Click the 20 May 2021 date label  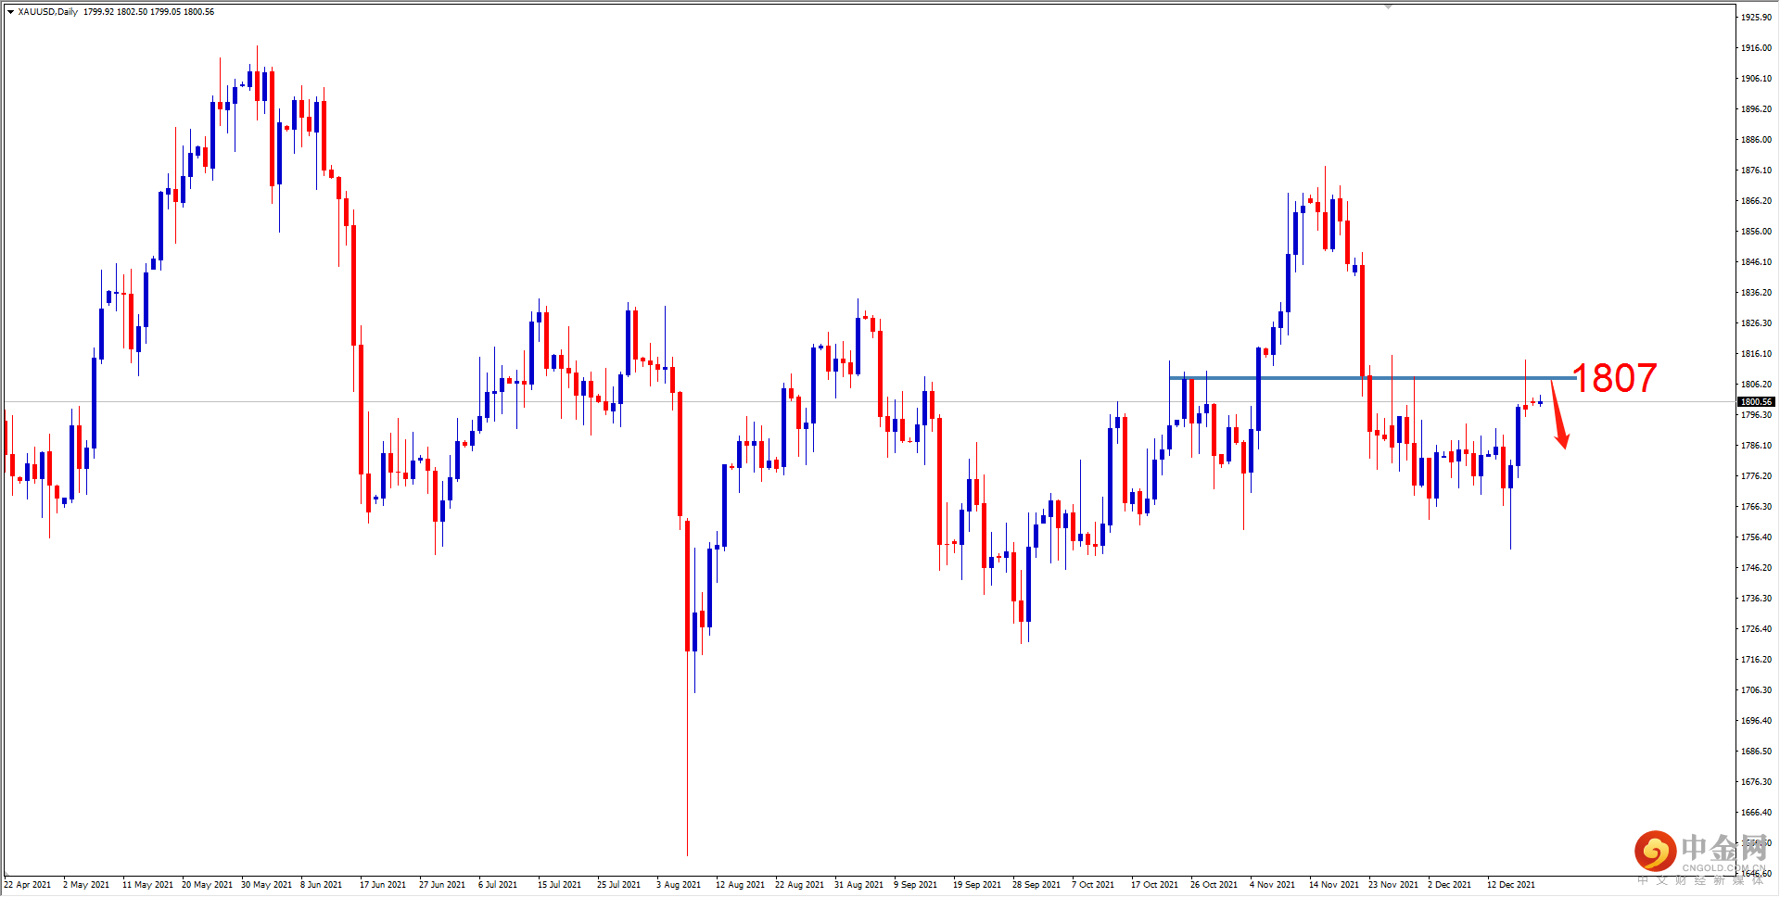[x=207, y=885]
